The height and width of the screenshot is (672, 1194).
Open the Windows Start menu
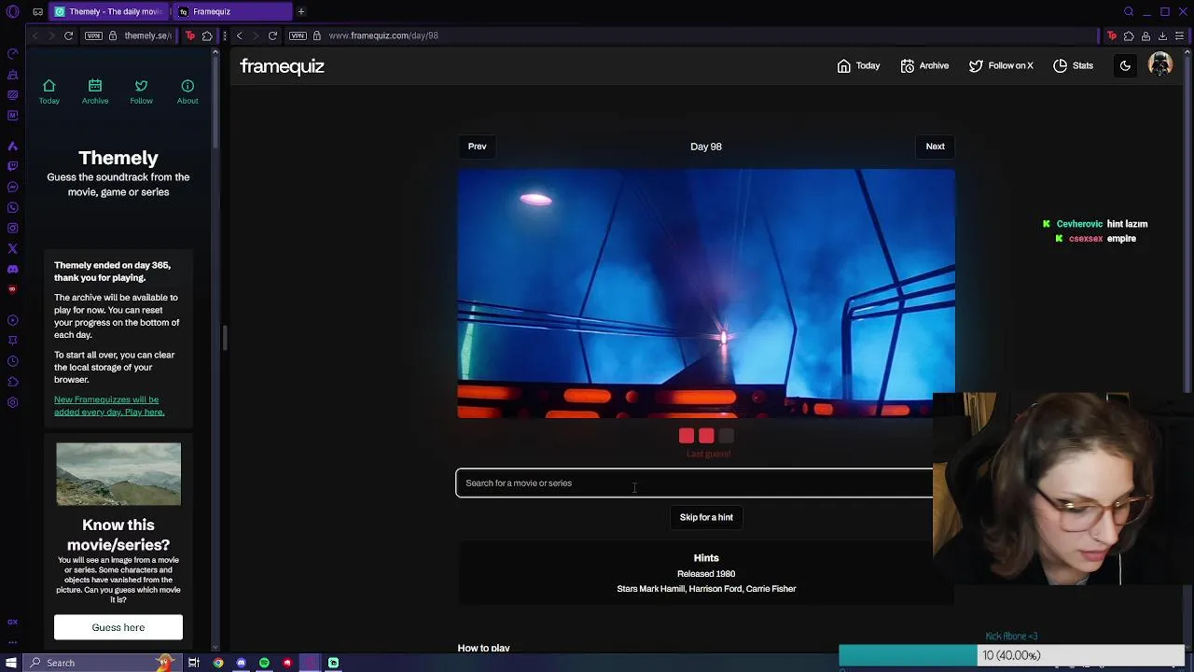[11, 663]
